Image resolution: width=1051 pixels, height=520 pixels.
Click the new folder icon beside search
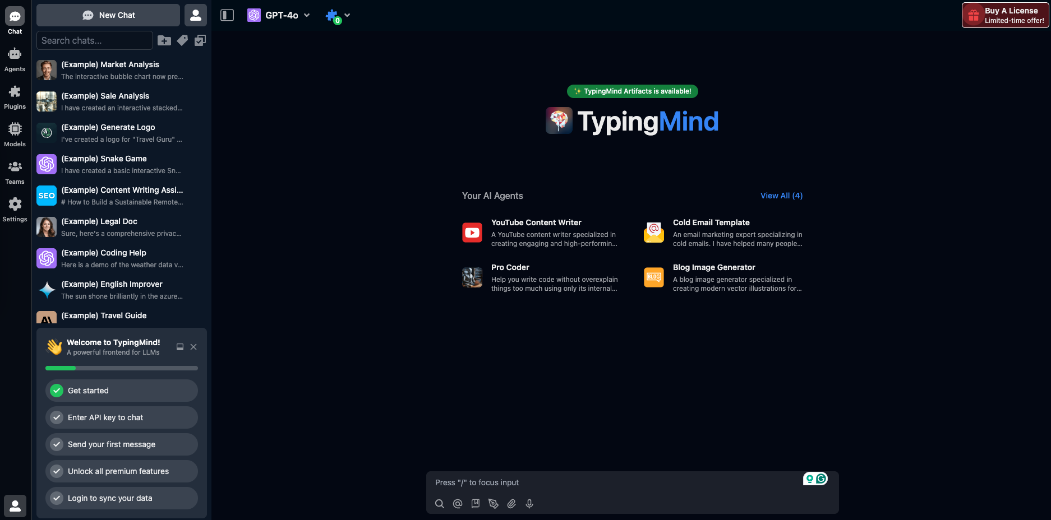164,40
